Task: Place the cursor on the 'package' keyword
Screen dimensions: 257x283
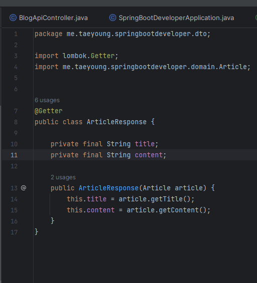Action: tap(49, 34)
